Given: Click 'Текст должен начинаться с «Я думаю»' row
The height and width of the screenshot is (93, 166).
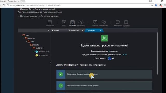Looking at the screenshot, I should click(x=104, y=86).
